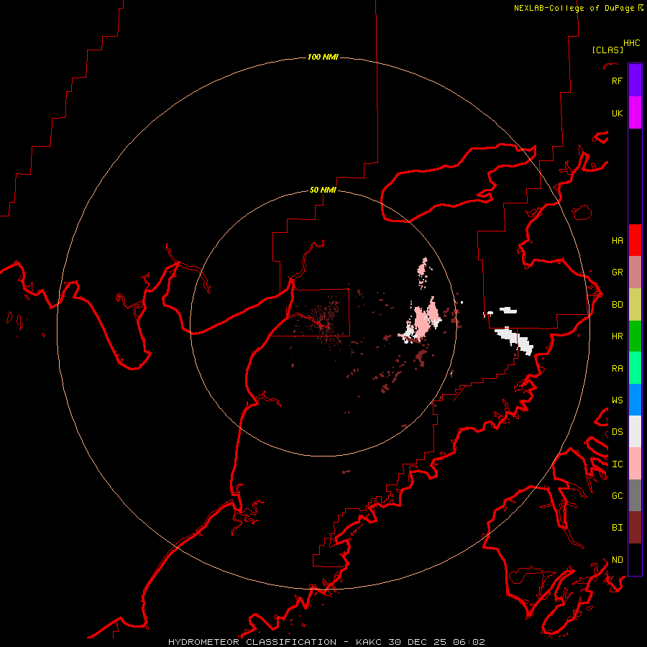
Task: Click the HR green legend swatch
Action: 635,336
